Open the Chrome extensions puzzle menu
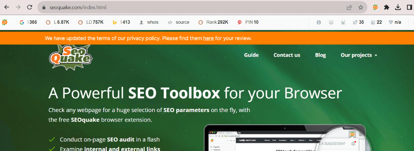 [387, 7]
